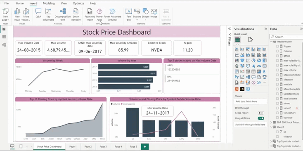
Task: Toggle the Keep all filters switch
Action: coord(261,118)
